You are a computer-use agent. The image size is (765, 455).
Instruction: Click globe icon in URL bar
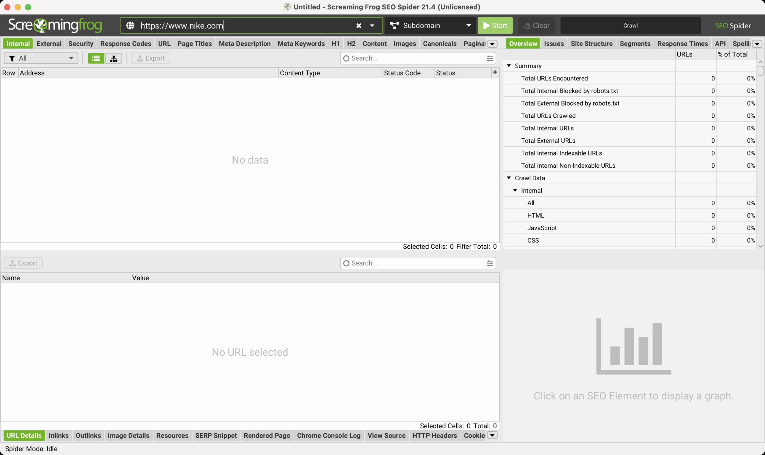[130, 26]
